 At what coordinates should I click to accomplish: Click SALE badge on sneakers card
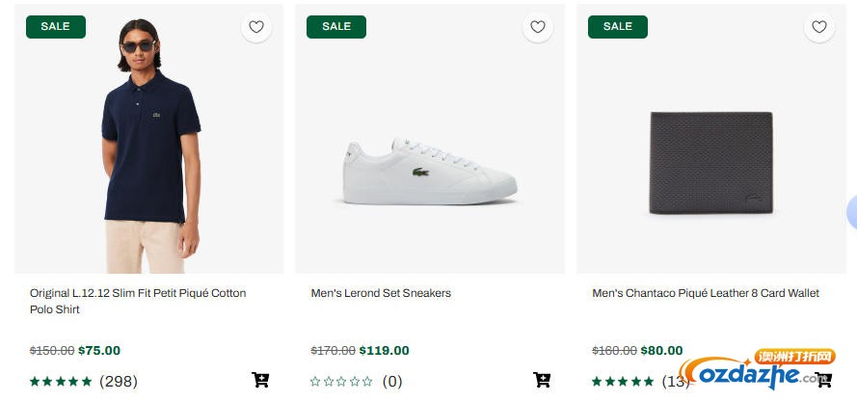coord(336,27)
